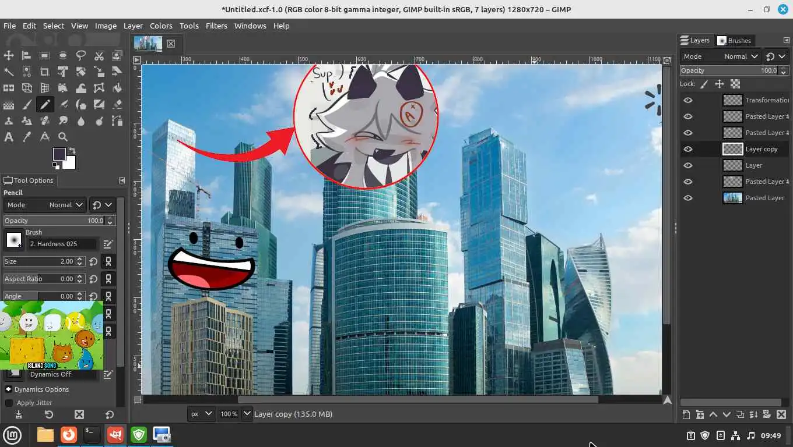The image size is (793, 447).
Task: Toggle the link button next to Size
Action: click(x=108, y=261)
